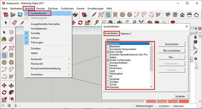The height and width of the screenshot is (109, 202).
Task: Enable the Dynamische Komponenten toolbar
Action: point(108,49)
